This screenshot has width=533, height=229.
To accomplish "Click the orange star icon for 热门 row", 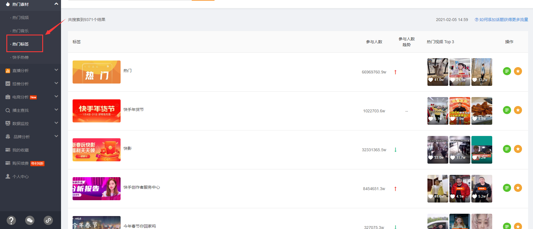I will coord(518,71).
